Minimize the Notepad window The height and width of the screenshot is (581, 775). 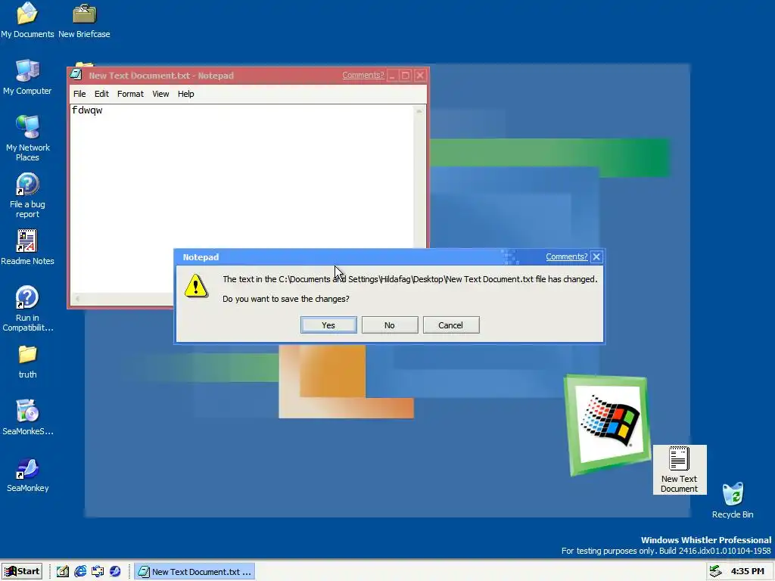click(392, 76)
